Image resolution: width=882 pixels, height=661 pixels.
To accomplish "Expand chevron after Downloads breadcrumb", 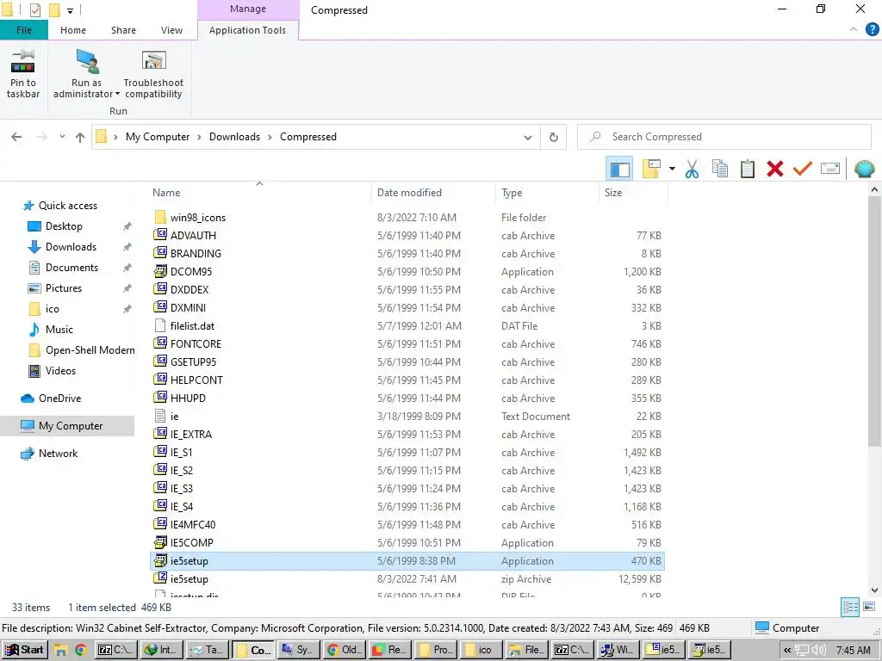I will (270, 137).
